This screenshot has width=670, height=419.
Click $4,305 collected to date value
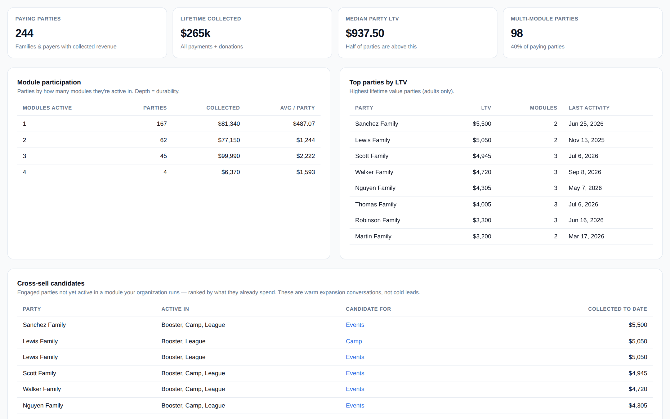pos(638,405)
